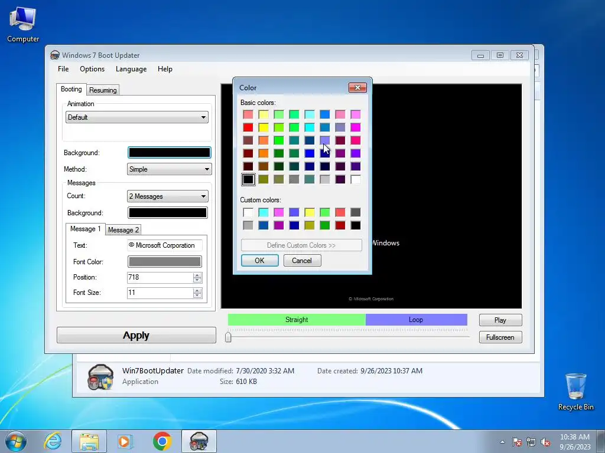Select cyan custom color swatch
This screenshot has width=605, height=453.
point(264,212)
